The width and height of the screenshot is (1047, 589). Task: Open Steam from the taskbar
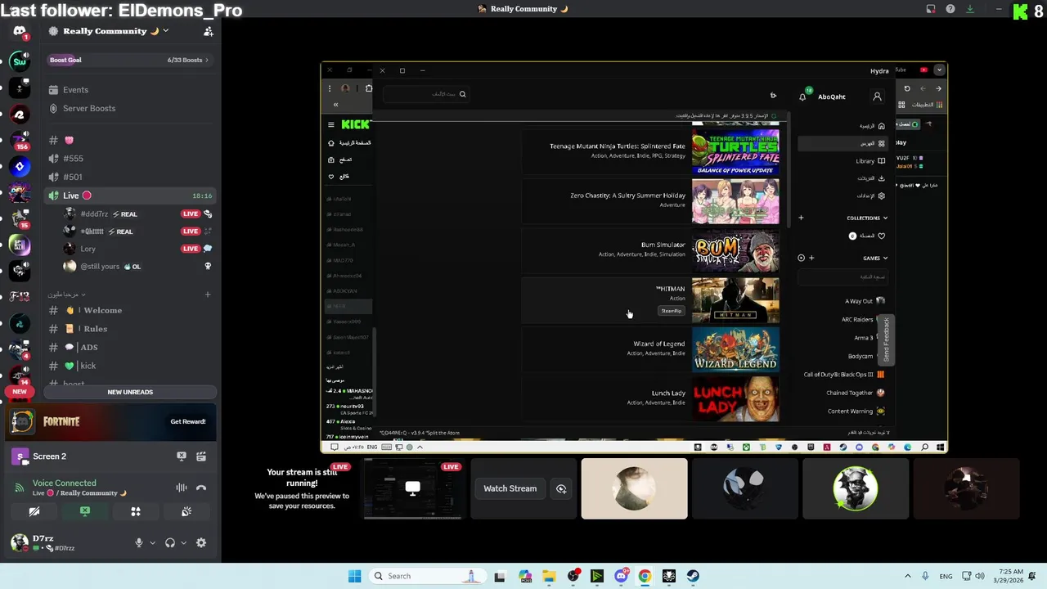tap(693, 576)
